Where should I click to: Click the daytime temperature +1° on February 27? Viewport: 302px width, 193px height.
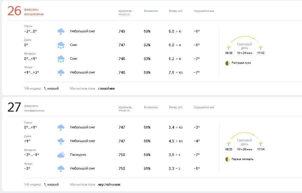pyautogui.click(x=27, y=141)
